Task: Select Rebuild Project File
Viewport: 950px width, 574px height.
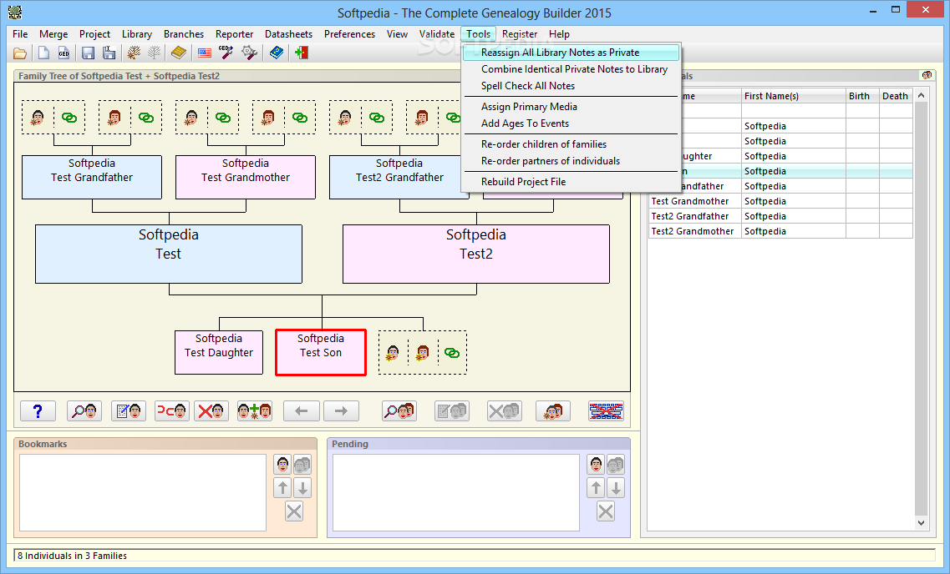Action: [571, 181]
